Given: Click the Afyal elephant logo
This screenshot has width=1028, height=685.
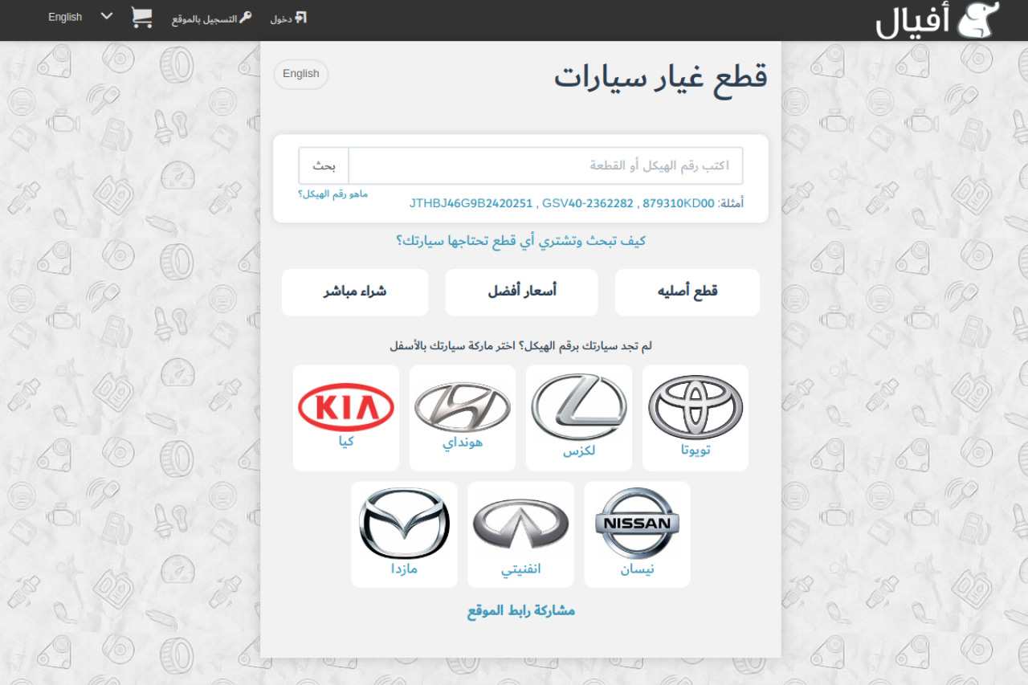Looking at the screenshot, I should [937, 20].
